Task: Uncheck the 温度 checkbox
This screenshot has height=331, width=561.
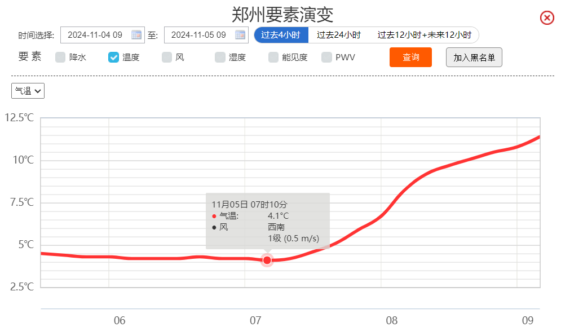Action: click(x=113, y=58)
